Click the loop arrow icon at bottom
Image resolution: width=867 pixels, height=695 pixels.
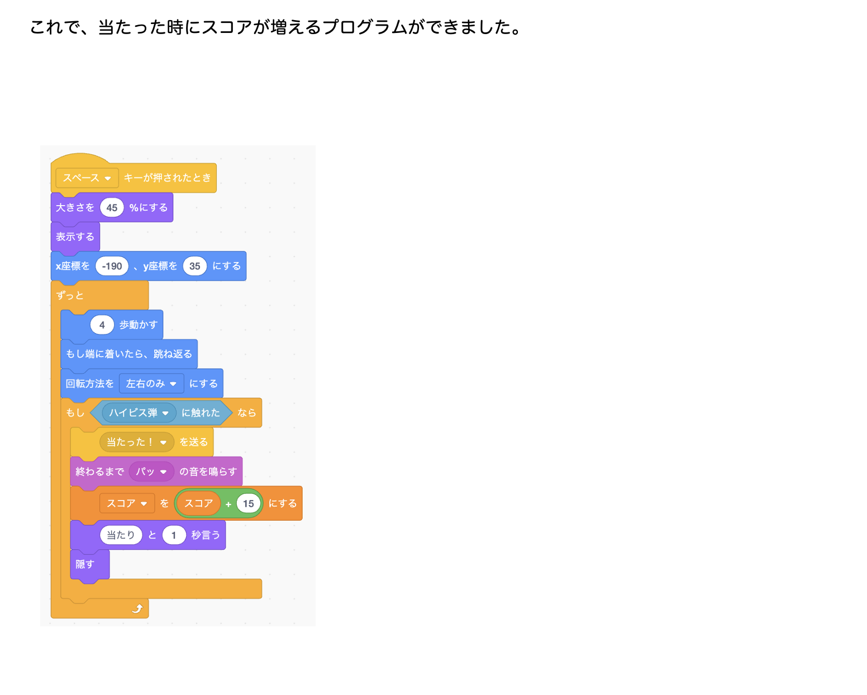click(137, 608)
